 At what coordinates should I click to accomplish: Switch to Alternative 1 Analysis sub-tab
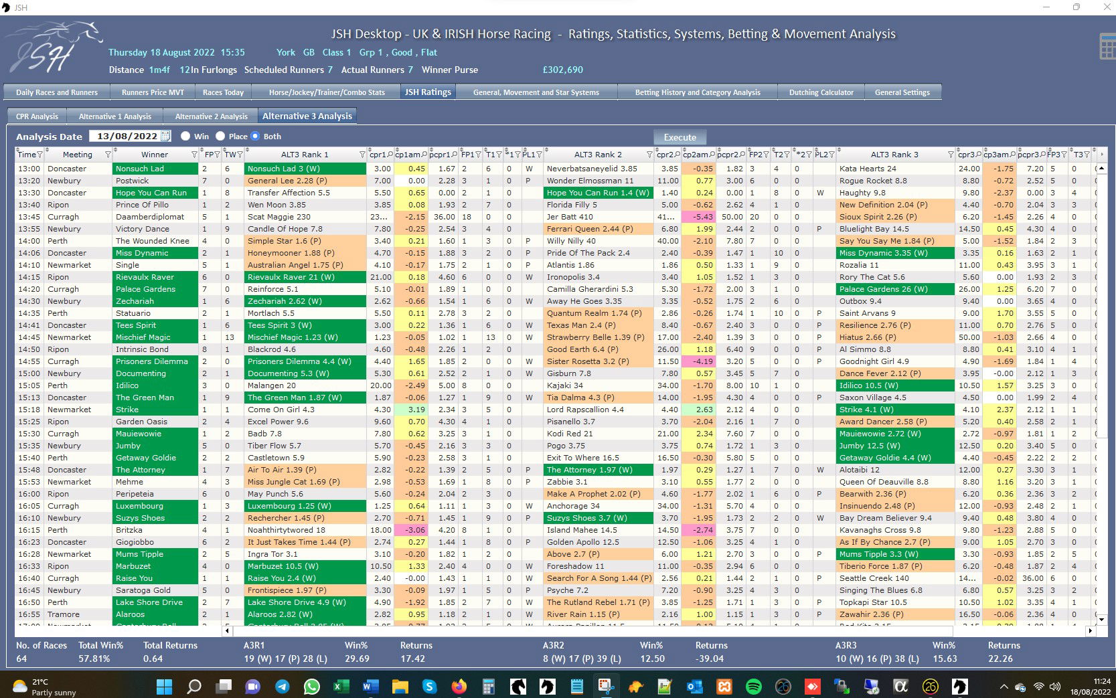pyautogui.click(x=115, y=116)
